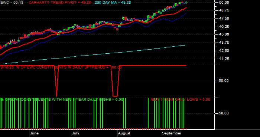Select the August date axis label

[x=124, y=133]
